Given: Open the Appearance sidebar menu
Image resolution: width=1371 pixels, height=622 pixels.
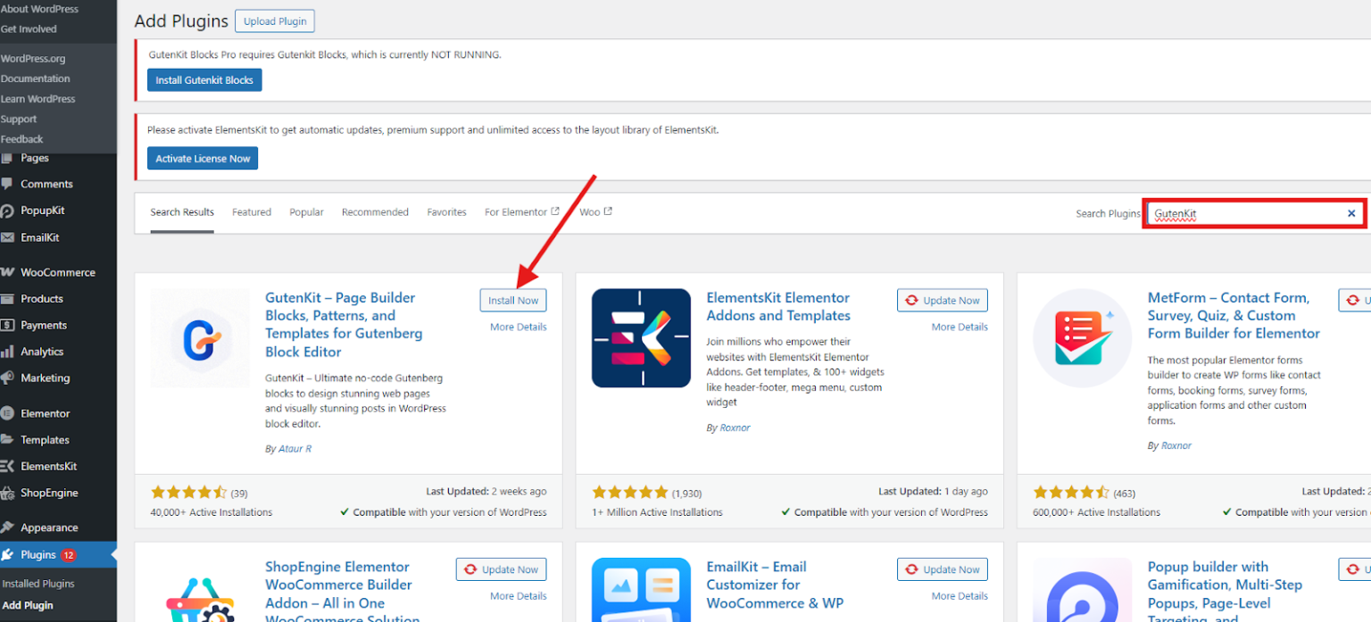Looking at the screenshot, I should tap(49, 527).
